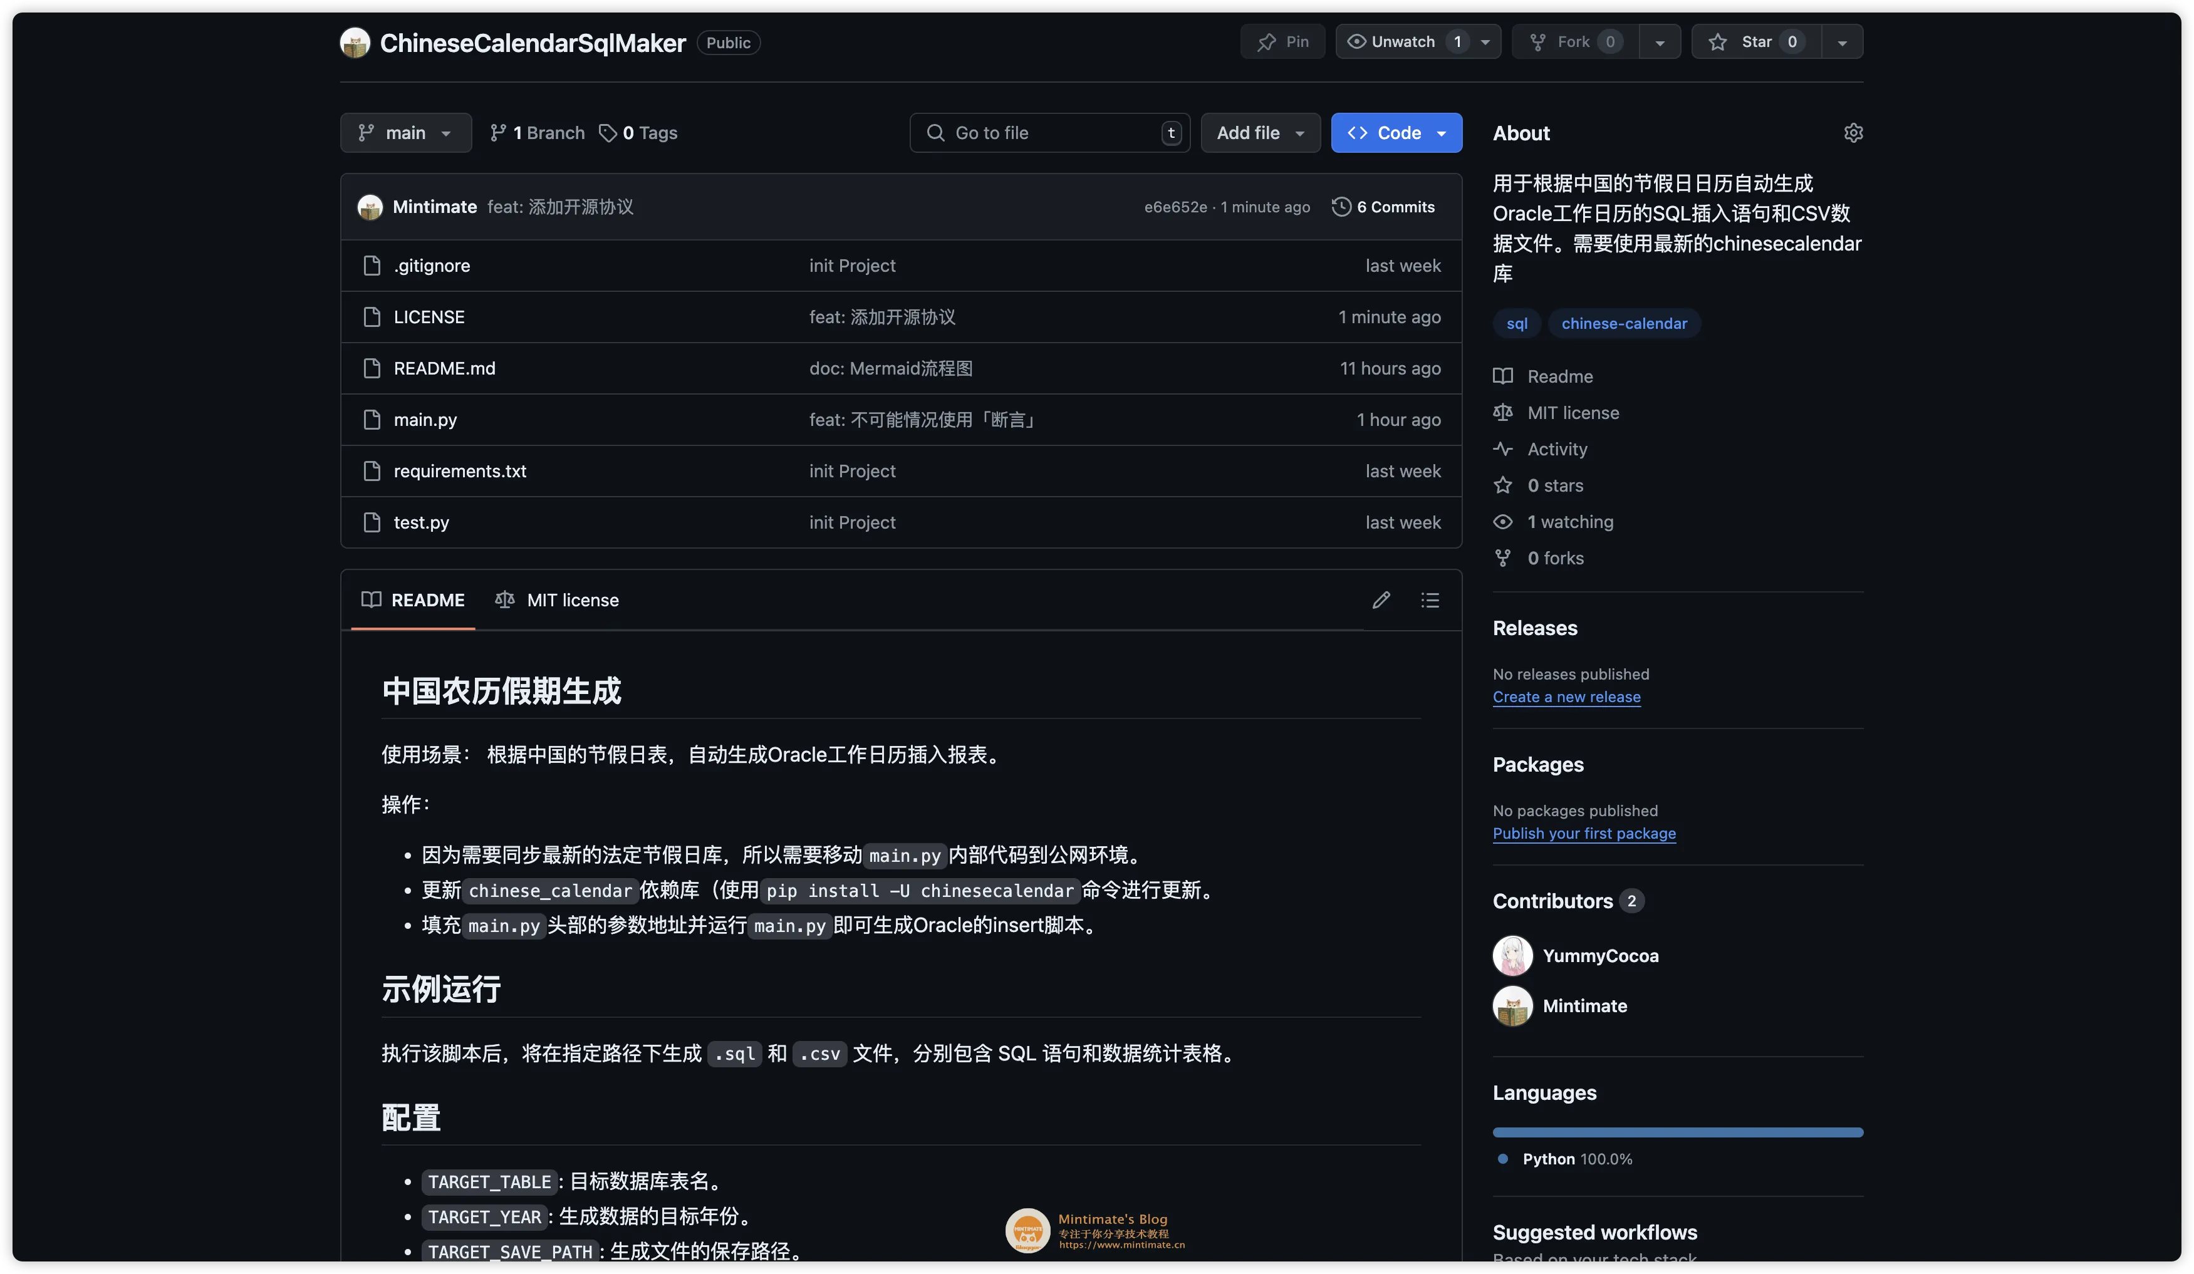Open the Fork options dropdown arrow

tap(1660, 42)
